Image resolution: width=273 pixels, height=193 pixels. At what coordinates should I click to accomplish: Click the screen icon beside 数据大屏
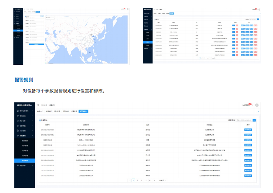18,165
